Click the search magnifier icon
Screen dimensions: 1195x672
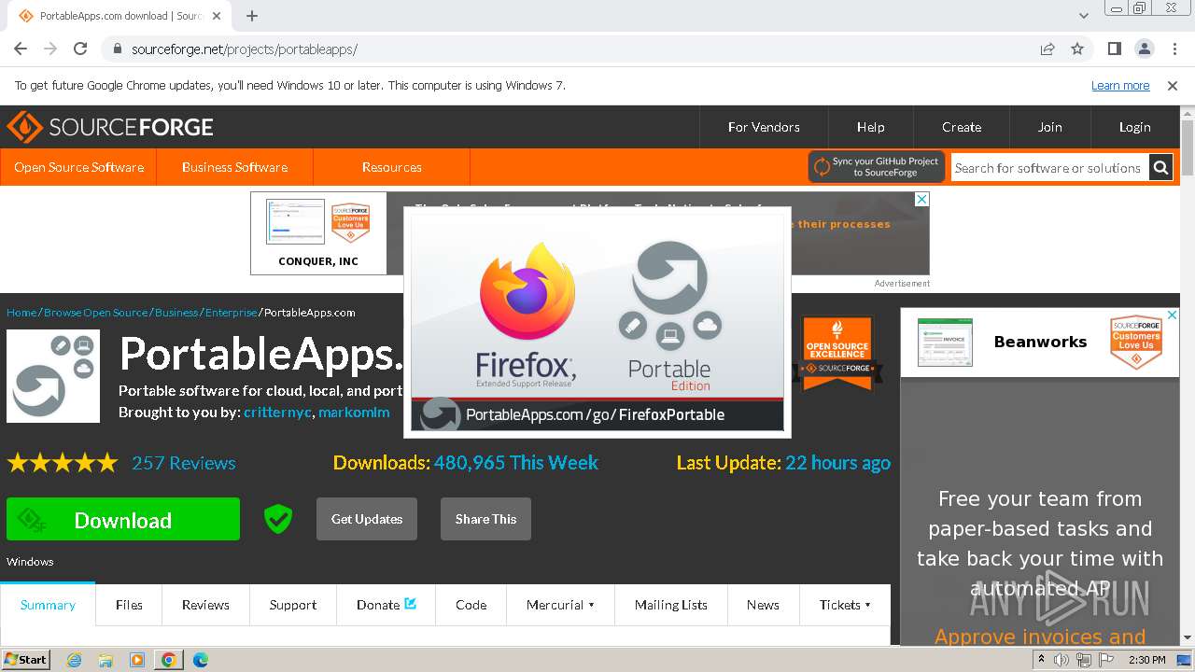[x=1160, y=168]
